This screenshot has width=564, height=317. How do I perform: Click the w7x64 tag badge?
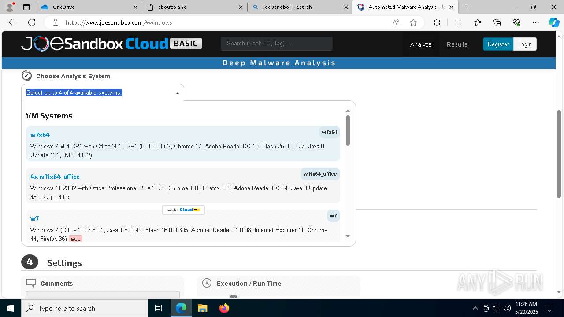click(329, 132)
